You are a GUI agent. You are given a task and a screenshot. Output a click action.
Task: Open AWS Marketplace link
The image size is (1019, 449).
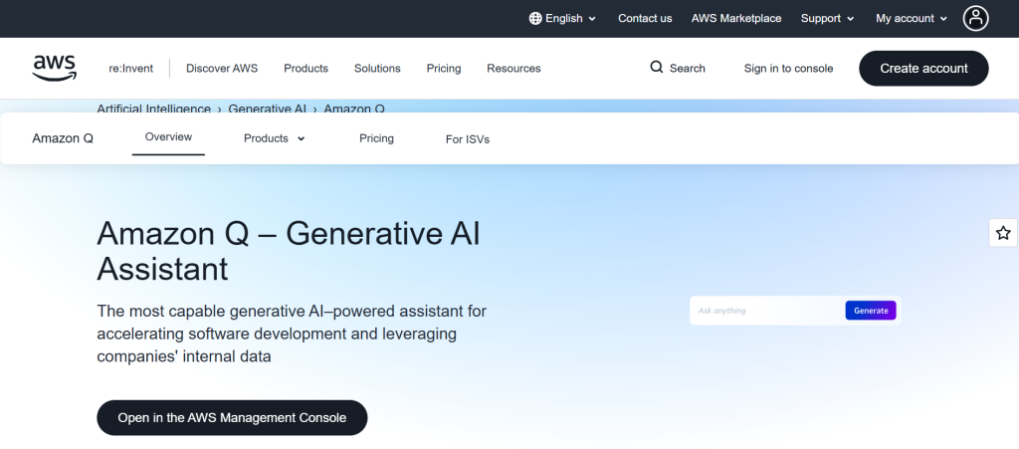click(x=736, y=18)
